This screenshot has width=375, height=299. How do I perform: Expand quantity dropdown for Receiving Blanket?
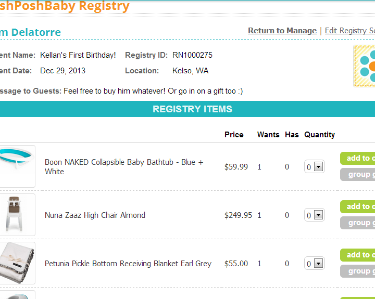click(x=314, y=263)
